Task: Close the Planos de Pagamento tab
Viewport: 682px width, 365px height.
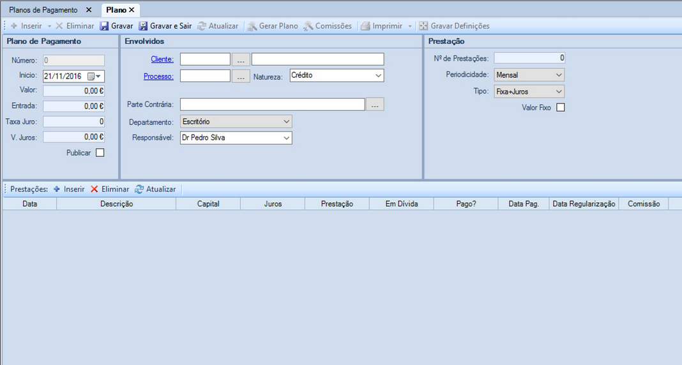Action: click(x=89, y=10)
